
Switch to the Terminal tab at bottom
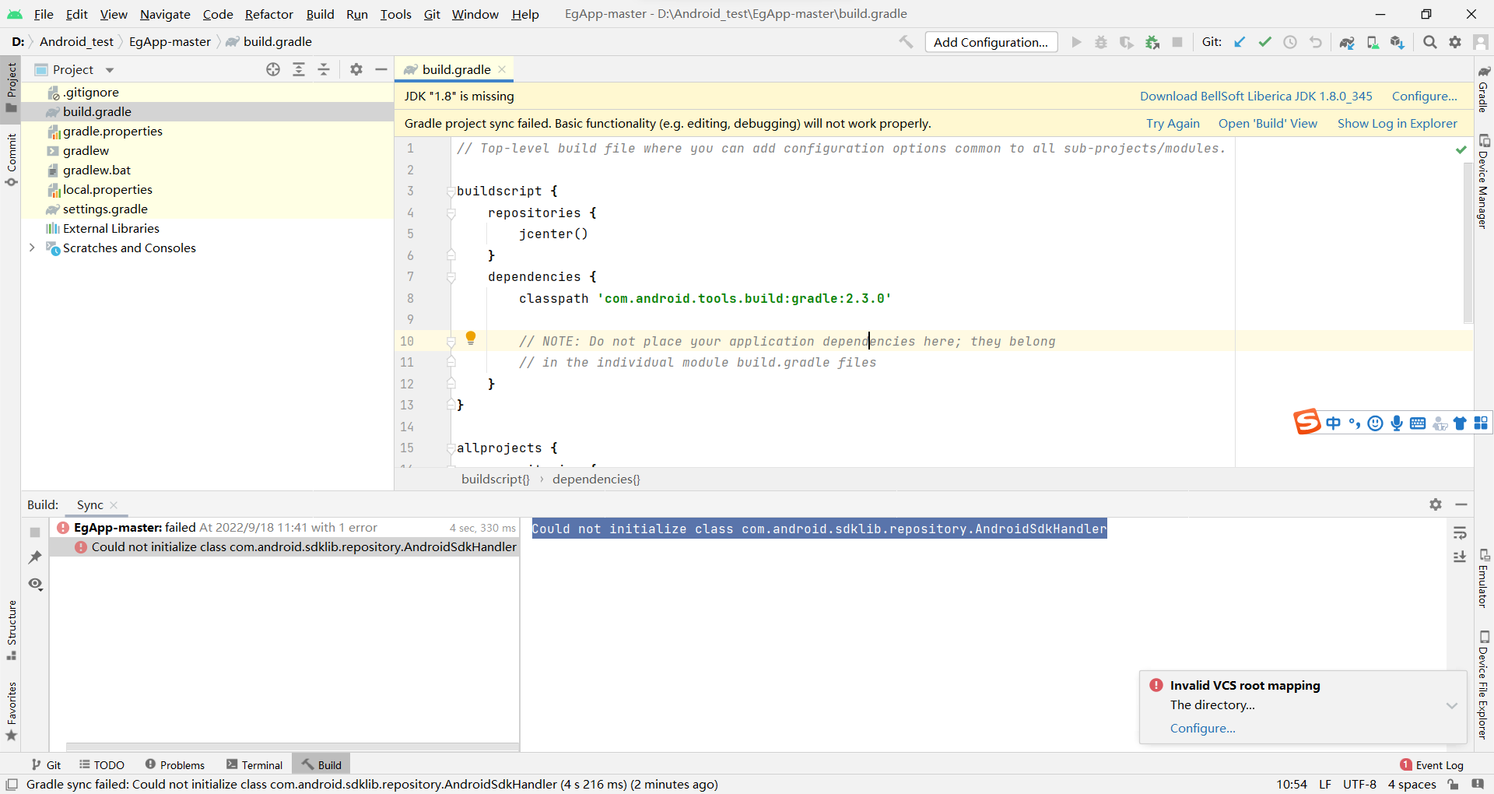pos(254,764)
